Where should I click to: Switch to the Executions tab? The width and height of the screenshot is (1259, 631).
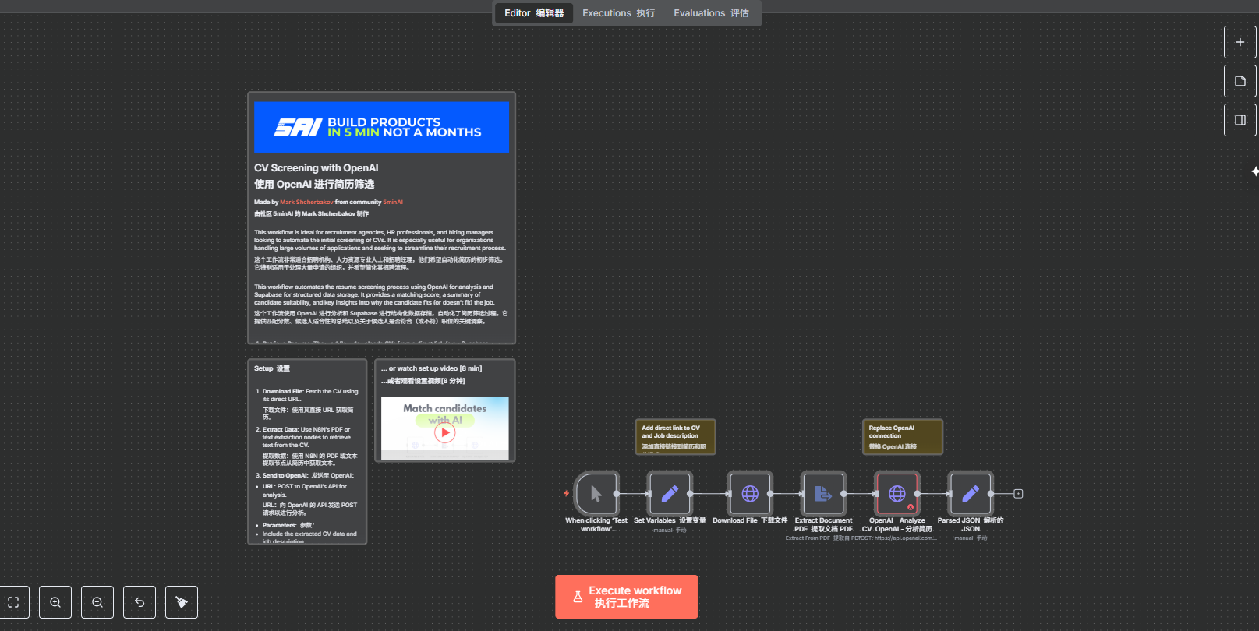[x=618, y=13]
